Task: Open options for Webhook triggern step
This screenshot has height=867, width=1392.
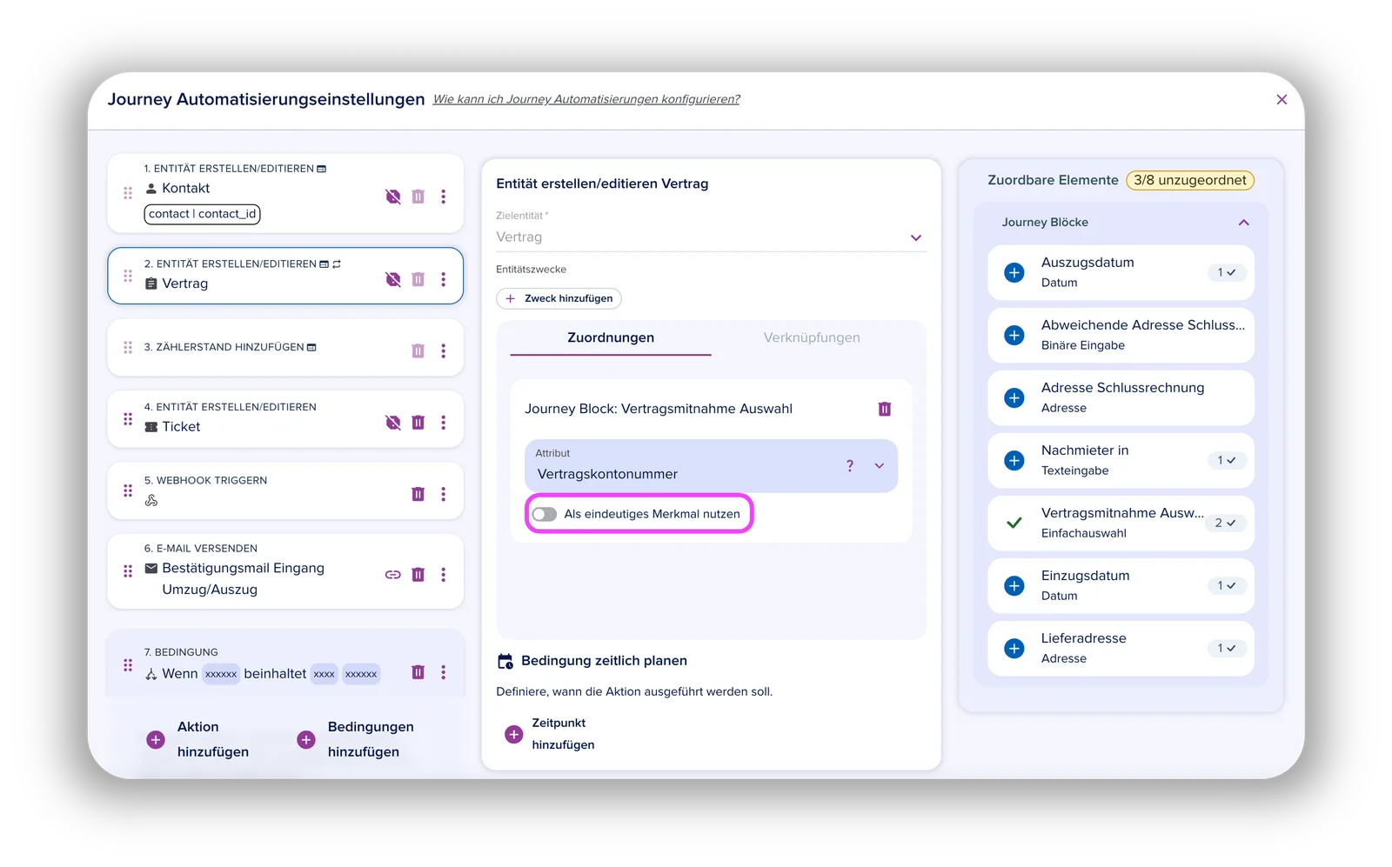Action: pos(443,494)
